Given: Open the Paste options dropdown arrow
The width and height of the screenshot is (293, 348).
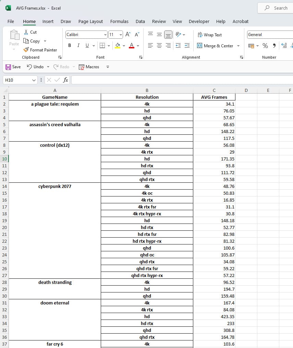Looking at the screenshot, I should coord(14,49).
